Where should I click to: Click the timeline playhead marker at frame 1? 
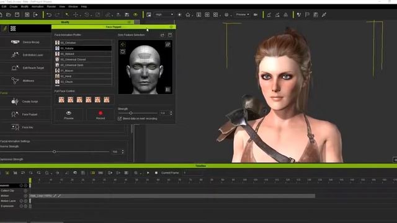point(30,180)
